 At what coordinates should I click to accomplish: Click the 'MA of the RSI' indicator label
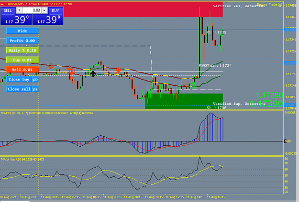point(11,159)
